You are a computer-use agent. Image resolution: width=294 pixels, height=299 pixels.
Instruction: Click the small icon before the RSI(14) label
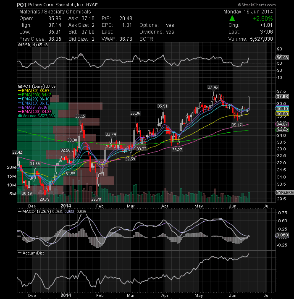20,45
